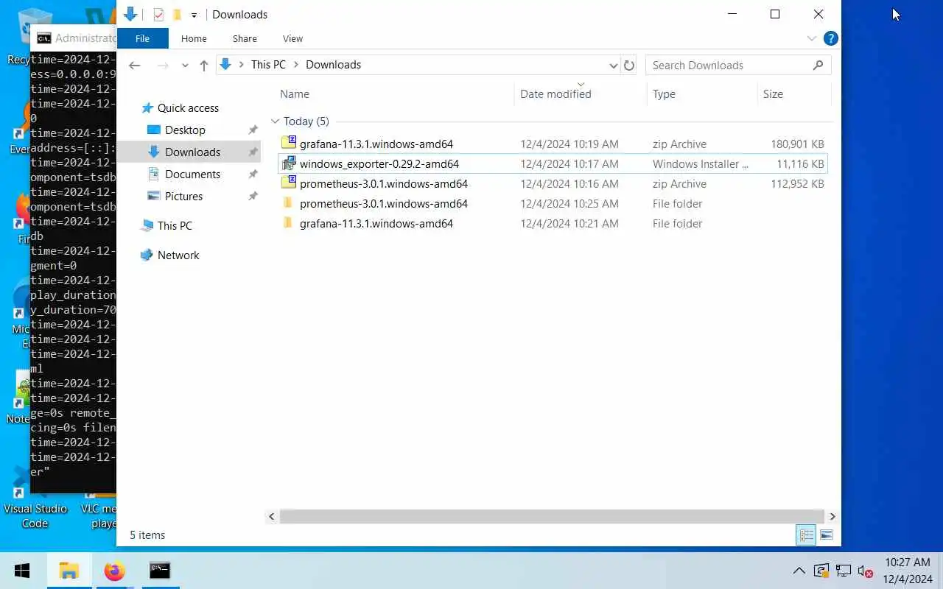Viewport: 943px width, 589px height.
Task: Sort by the Name column header
Action: tap(295, 94)
